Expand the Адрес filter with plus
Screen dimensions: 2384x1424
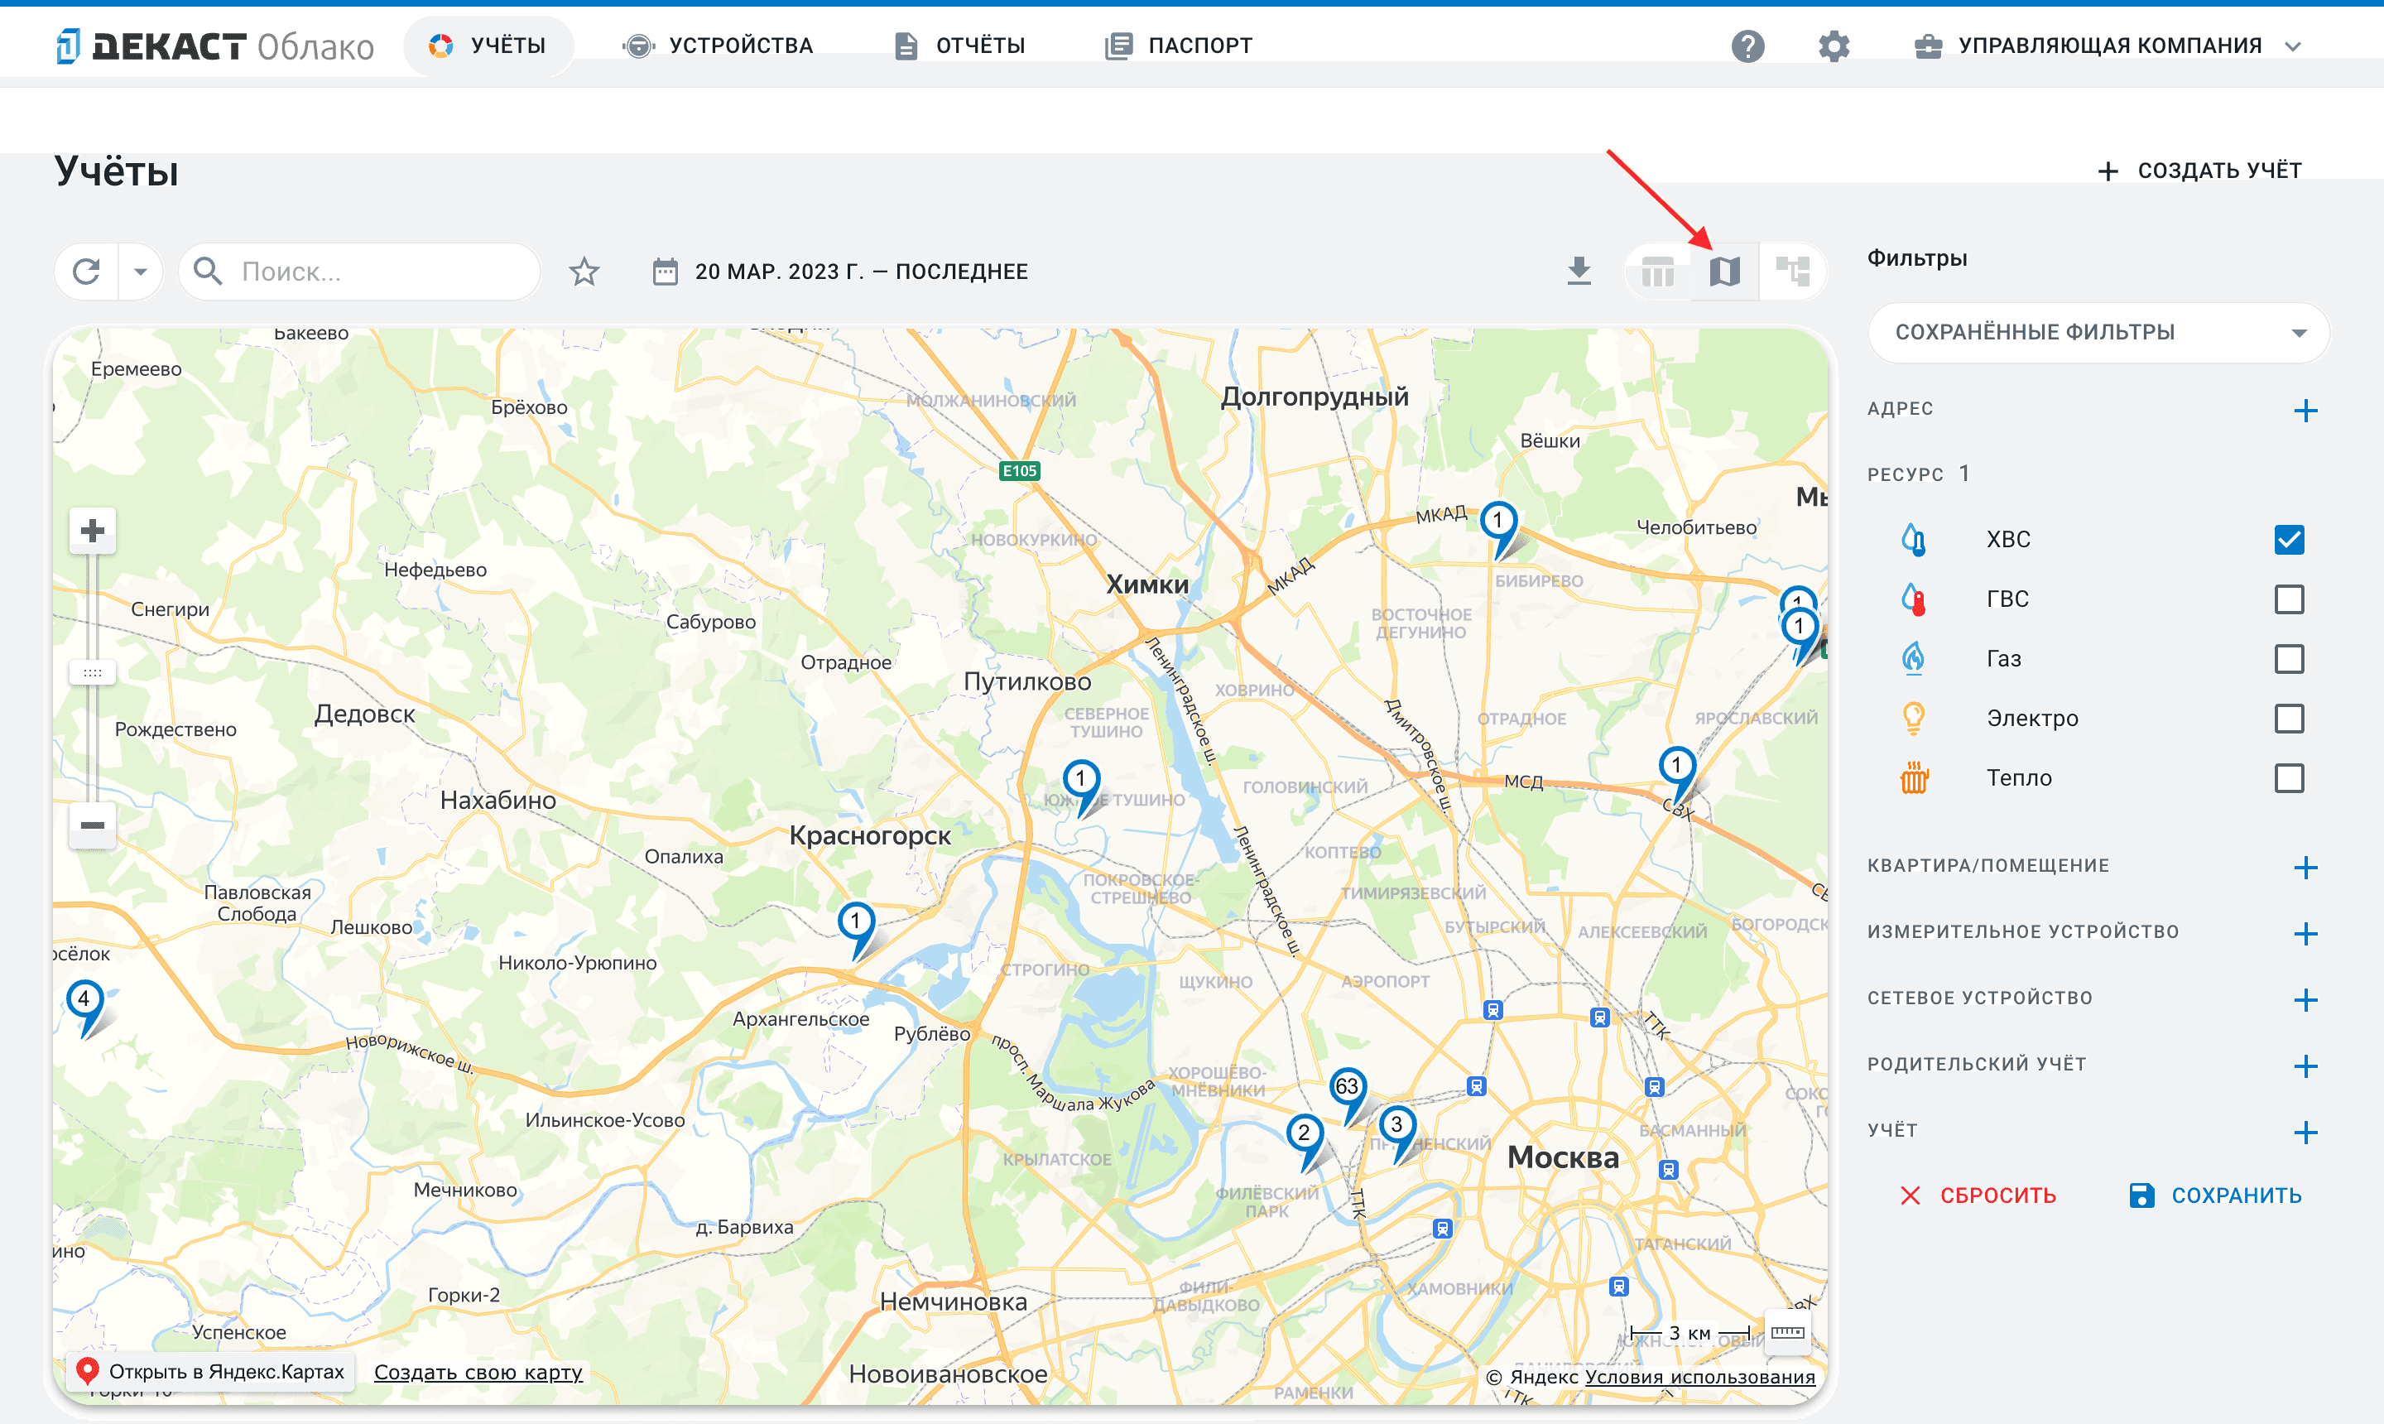tap(2305, 411)
